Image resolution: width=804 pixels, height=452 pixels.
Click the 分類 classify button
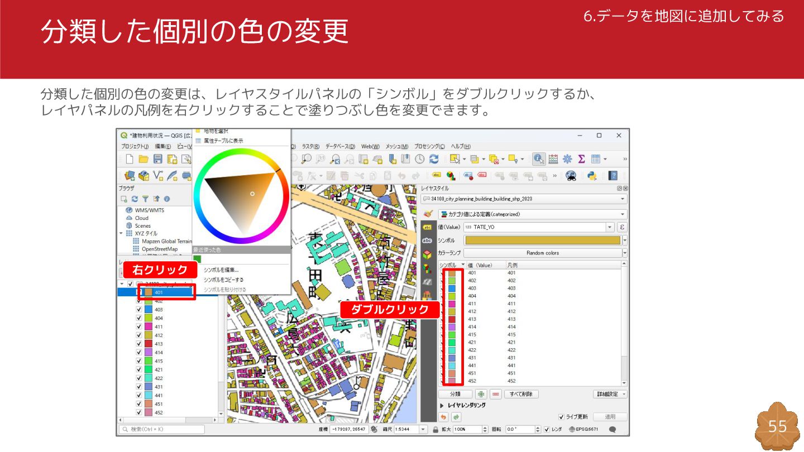click(455, 394)
